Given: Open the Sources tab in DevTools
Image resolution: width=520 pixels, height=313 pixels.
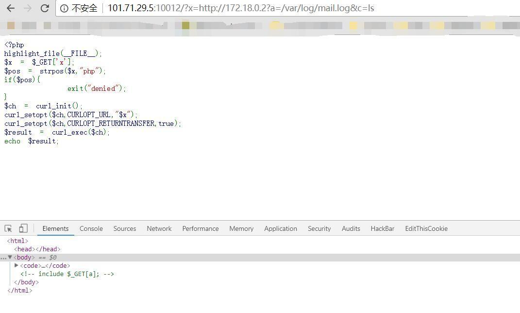Looking at the screenshot, I should [124, 228].
